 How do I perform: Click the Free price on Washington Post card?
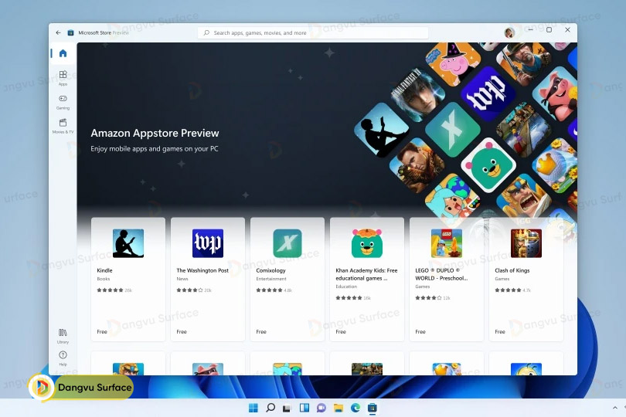[182, 331]
